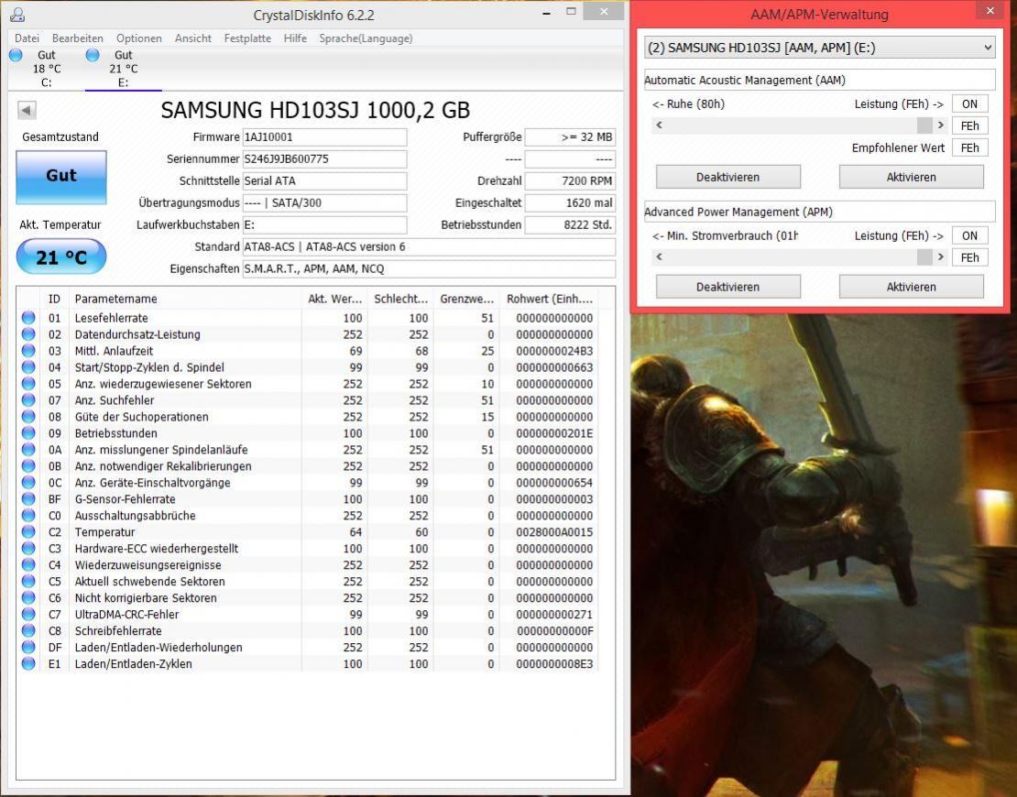Click status orb for 0C Geräte-Einschaltvorgänge
The width and height of the screenshot is (1017, 797).
coord(28,483)
